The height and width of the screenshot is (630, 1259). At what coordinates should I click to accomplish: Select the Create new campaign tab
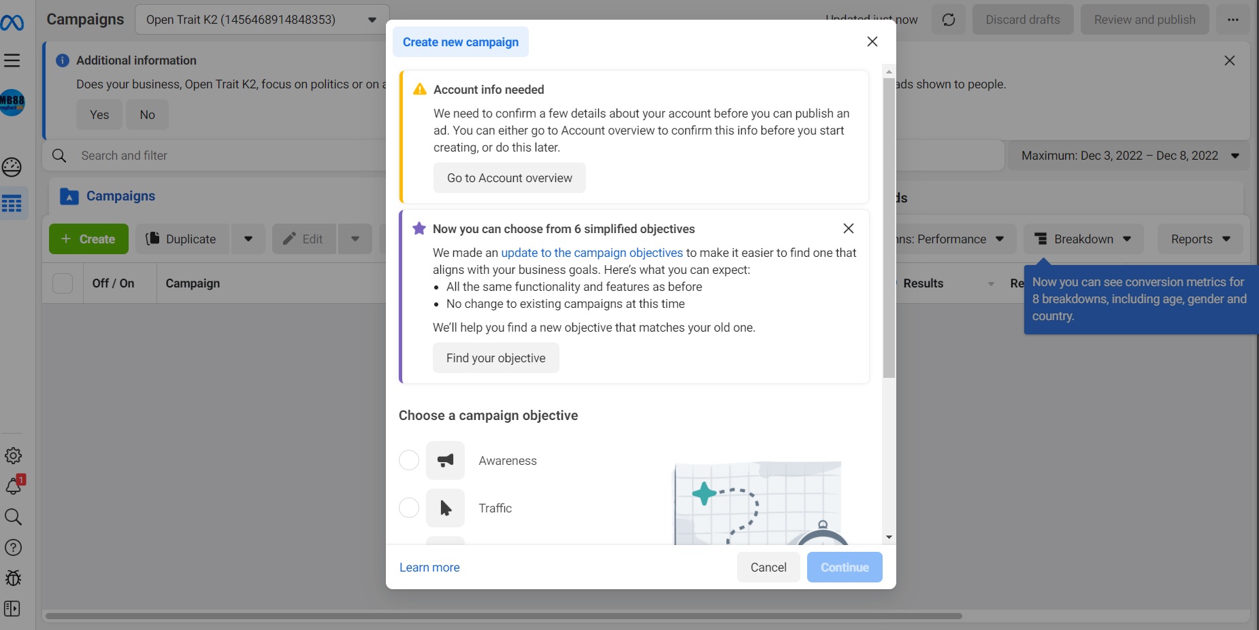click(x=461, y=42)
